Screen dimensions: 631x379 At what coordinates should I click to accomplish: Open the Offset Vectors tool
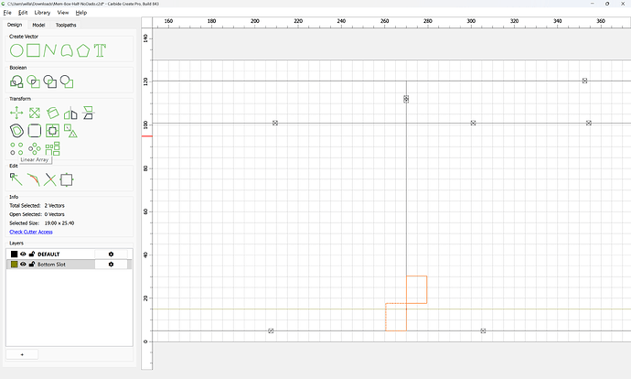coord(16,131)
